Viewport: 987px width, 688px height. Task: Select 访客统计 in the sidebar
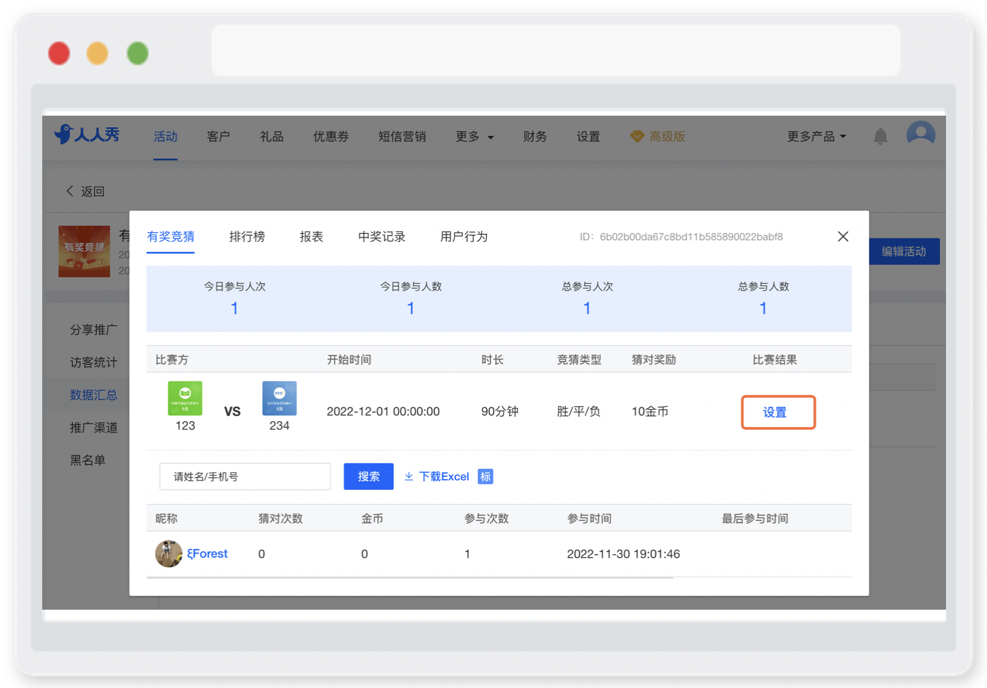[93, 362]
